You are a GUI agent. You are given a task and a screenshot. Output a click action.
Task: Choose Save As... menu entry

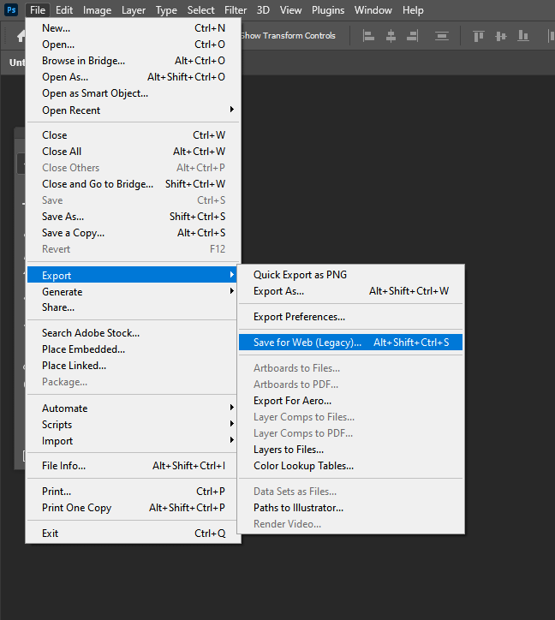click(134, 217)
